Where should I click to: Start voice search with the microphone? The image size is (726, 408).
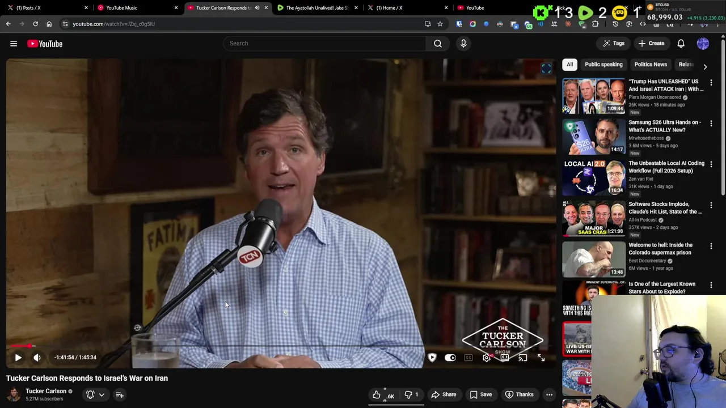pyautogui.click(x=463, y=44)
